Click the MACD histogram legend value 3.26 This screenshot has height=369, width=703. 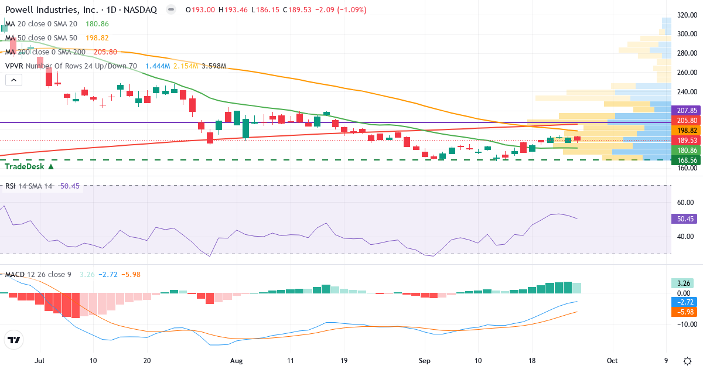[87, 274]
